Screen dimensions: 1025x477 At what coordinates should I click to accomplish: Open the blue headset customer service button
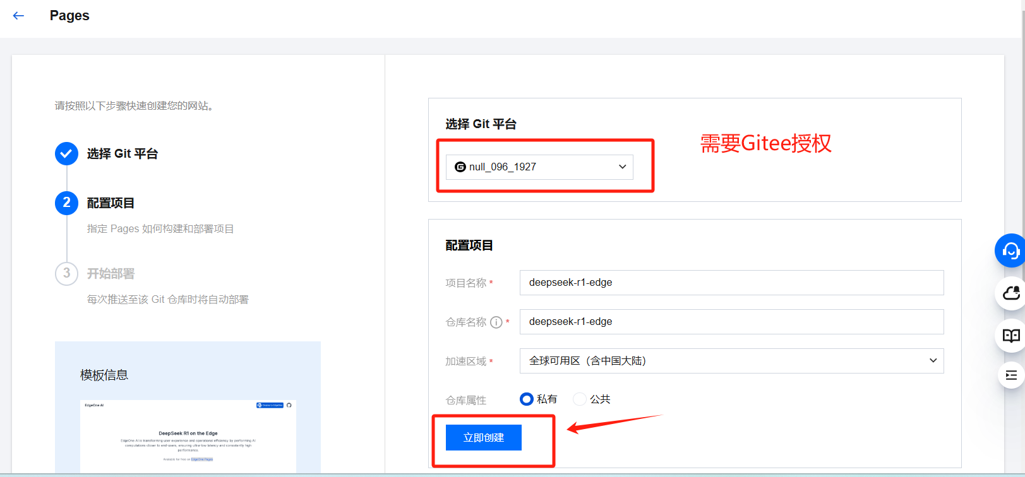coord(1010,250)
